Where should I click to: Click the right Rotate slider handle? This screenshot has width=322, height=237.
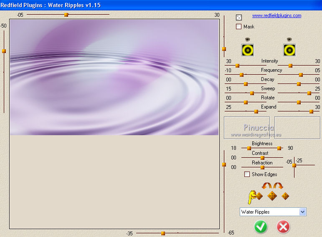pos(299,102)
